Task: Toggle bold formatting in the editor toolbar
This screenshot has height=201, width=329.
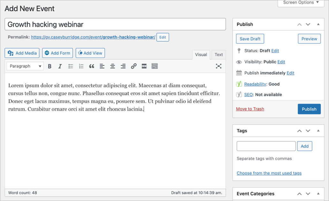Action: point(50,66)
